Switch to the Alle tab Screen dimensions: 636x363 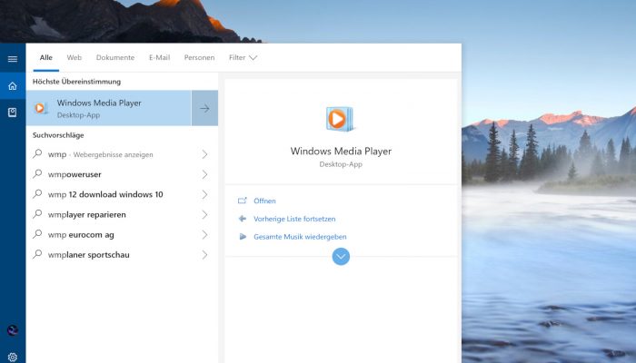pos(45,57)
